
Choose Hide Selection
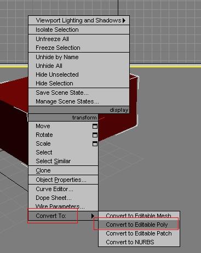point(79,83)
